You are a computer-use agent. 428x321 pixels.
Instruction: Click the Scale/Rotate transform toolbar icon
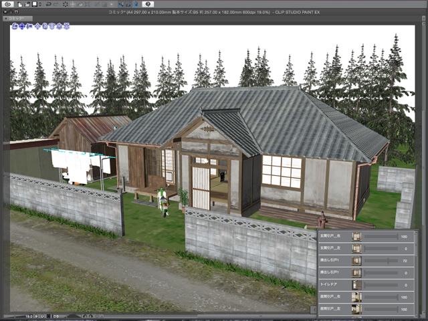[87, 5]
